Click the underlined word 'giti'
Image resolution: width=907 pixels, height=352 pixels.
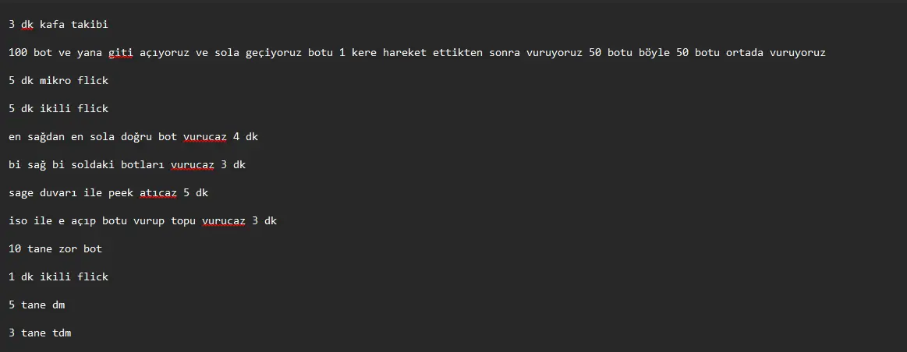(x=121, y=53)
